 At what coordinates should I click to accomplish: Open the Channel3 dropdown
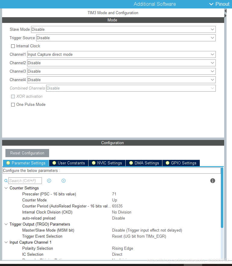click(x=121, y=71)
